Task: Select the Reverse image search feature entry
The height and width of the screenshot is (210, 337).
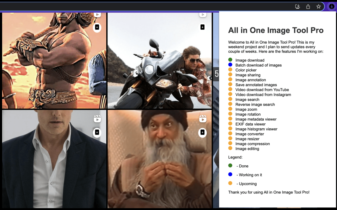Action: click(255, 104)
